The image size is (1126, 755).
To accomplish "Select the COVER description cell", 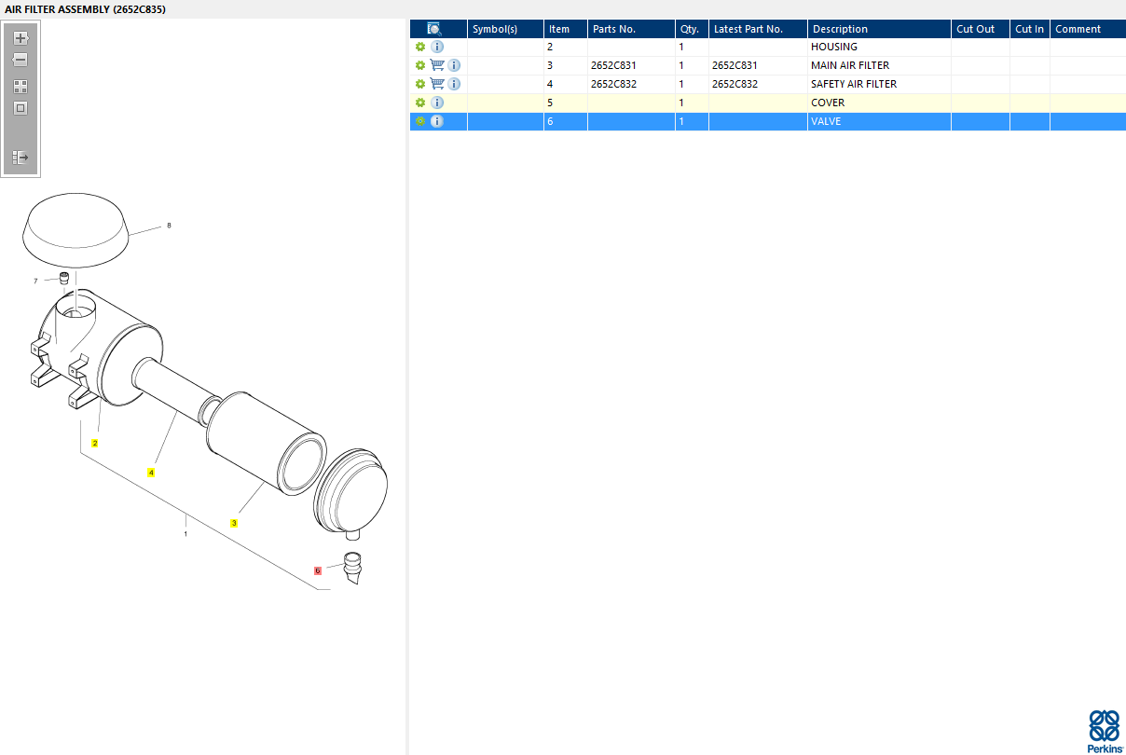I will (x=879, y=103).
